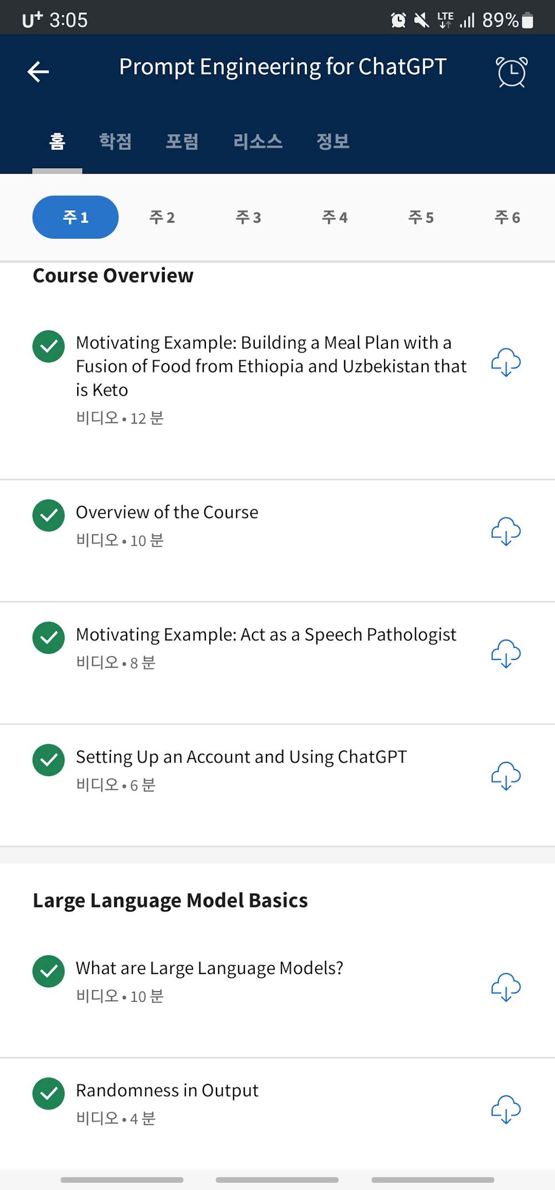Select the 주 4 week pill
This screenshot has width=555, height=1190.
tap(335, 217)
